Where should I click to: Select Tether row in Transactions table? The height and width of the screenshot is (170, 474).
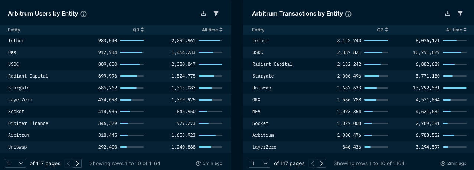(x=359, y=41)
